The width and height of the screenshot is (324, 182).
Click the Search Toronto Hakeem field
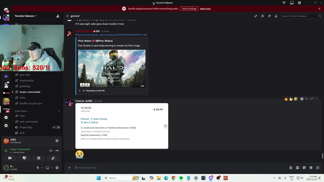(301, 16)
